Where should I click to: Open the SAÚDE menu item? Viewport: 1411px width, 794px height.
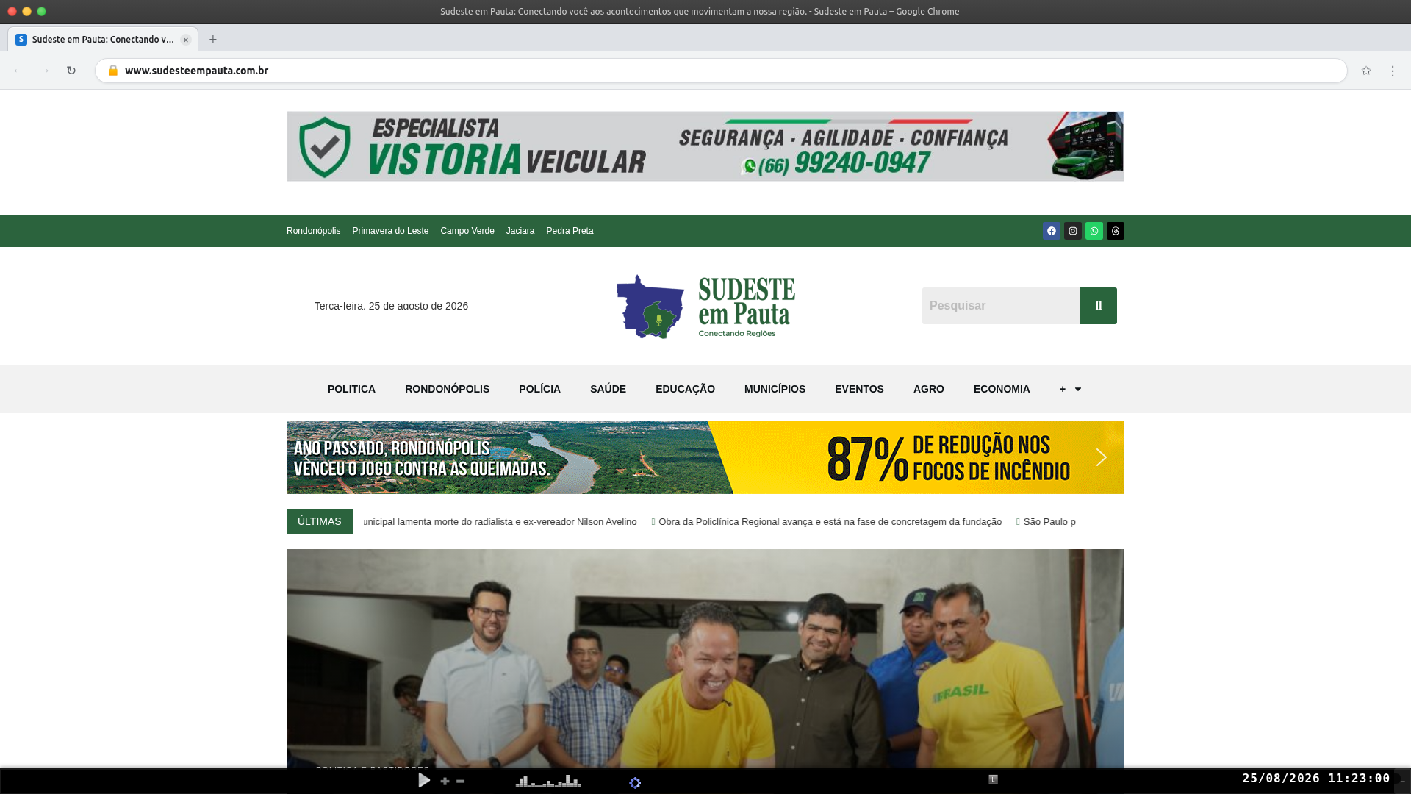point(608,389)
